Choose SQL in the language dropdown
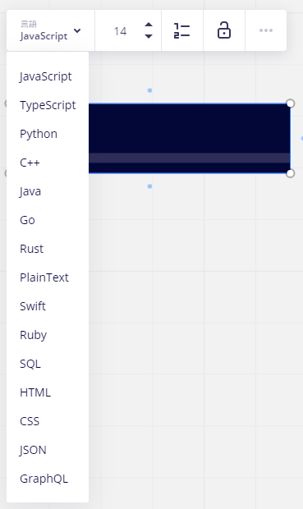Viewport: 303px width, 509px height. 48,364
